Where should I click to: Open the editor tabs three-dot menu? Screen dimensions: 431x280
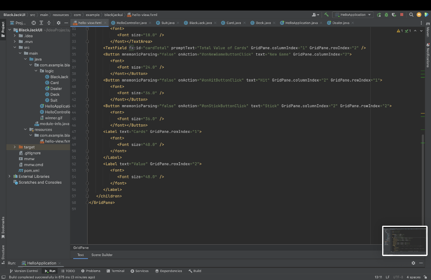click(x=421, y=23)
